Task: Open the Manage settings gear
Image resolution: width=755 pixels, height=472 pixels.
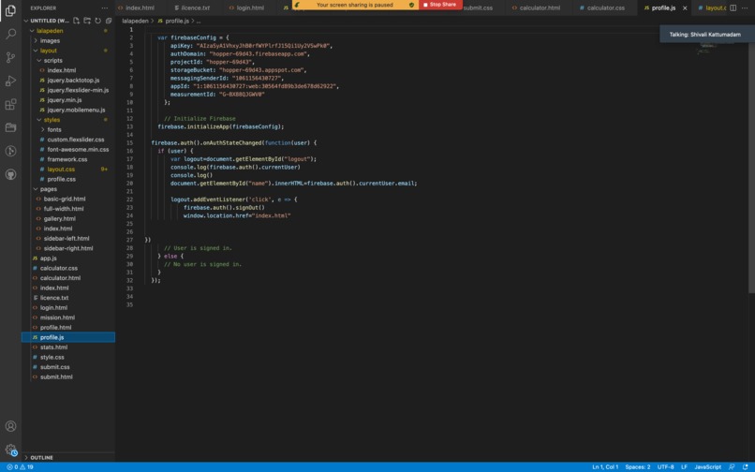Action: [x=10, y=450]
